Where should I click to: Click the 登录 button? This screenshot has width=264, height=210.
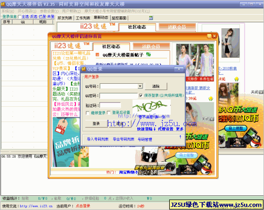[x=96, y=124]
